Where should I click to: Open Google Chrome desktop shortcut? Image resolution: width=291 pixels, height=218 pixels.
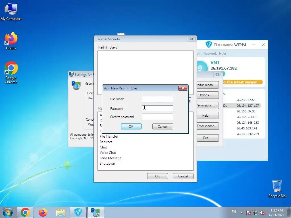11,72
